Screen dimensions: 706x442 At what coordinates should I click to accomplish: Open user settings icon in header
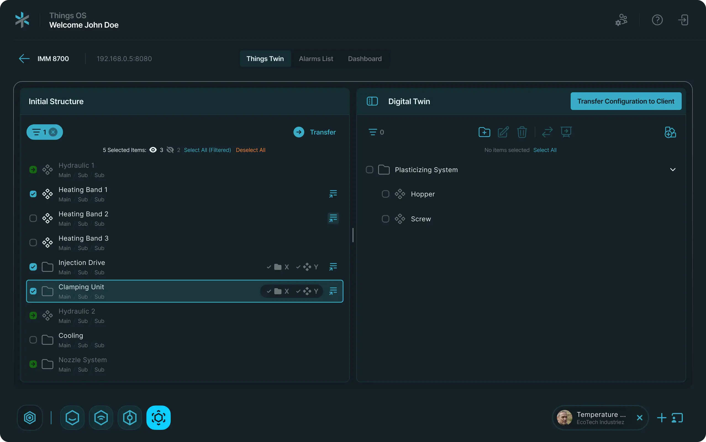point(621,20)
